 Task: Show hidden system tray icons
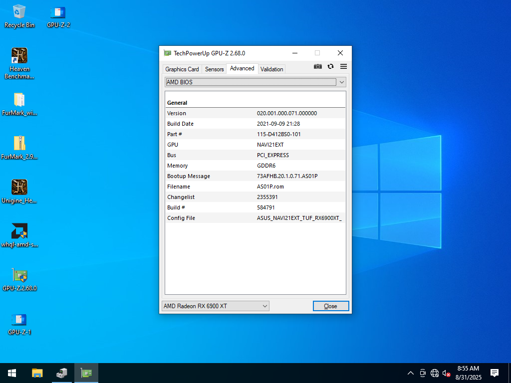[x=411, y=373]
